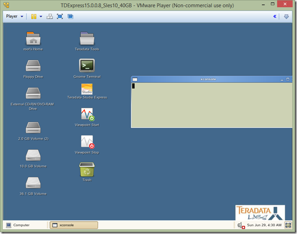Switch to Unity mode

click(70, 16)
